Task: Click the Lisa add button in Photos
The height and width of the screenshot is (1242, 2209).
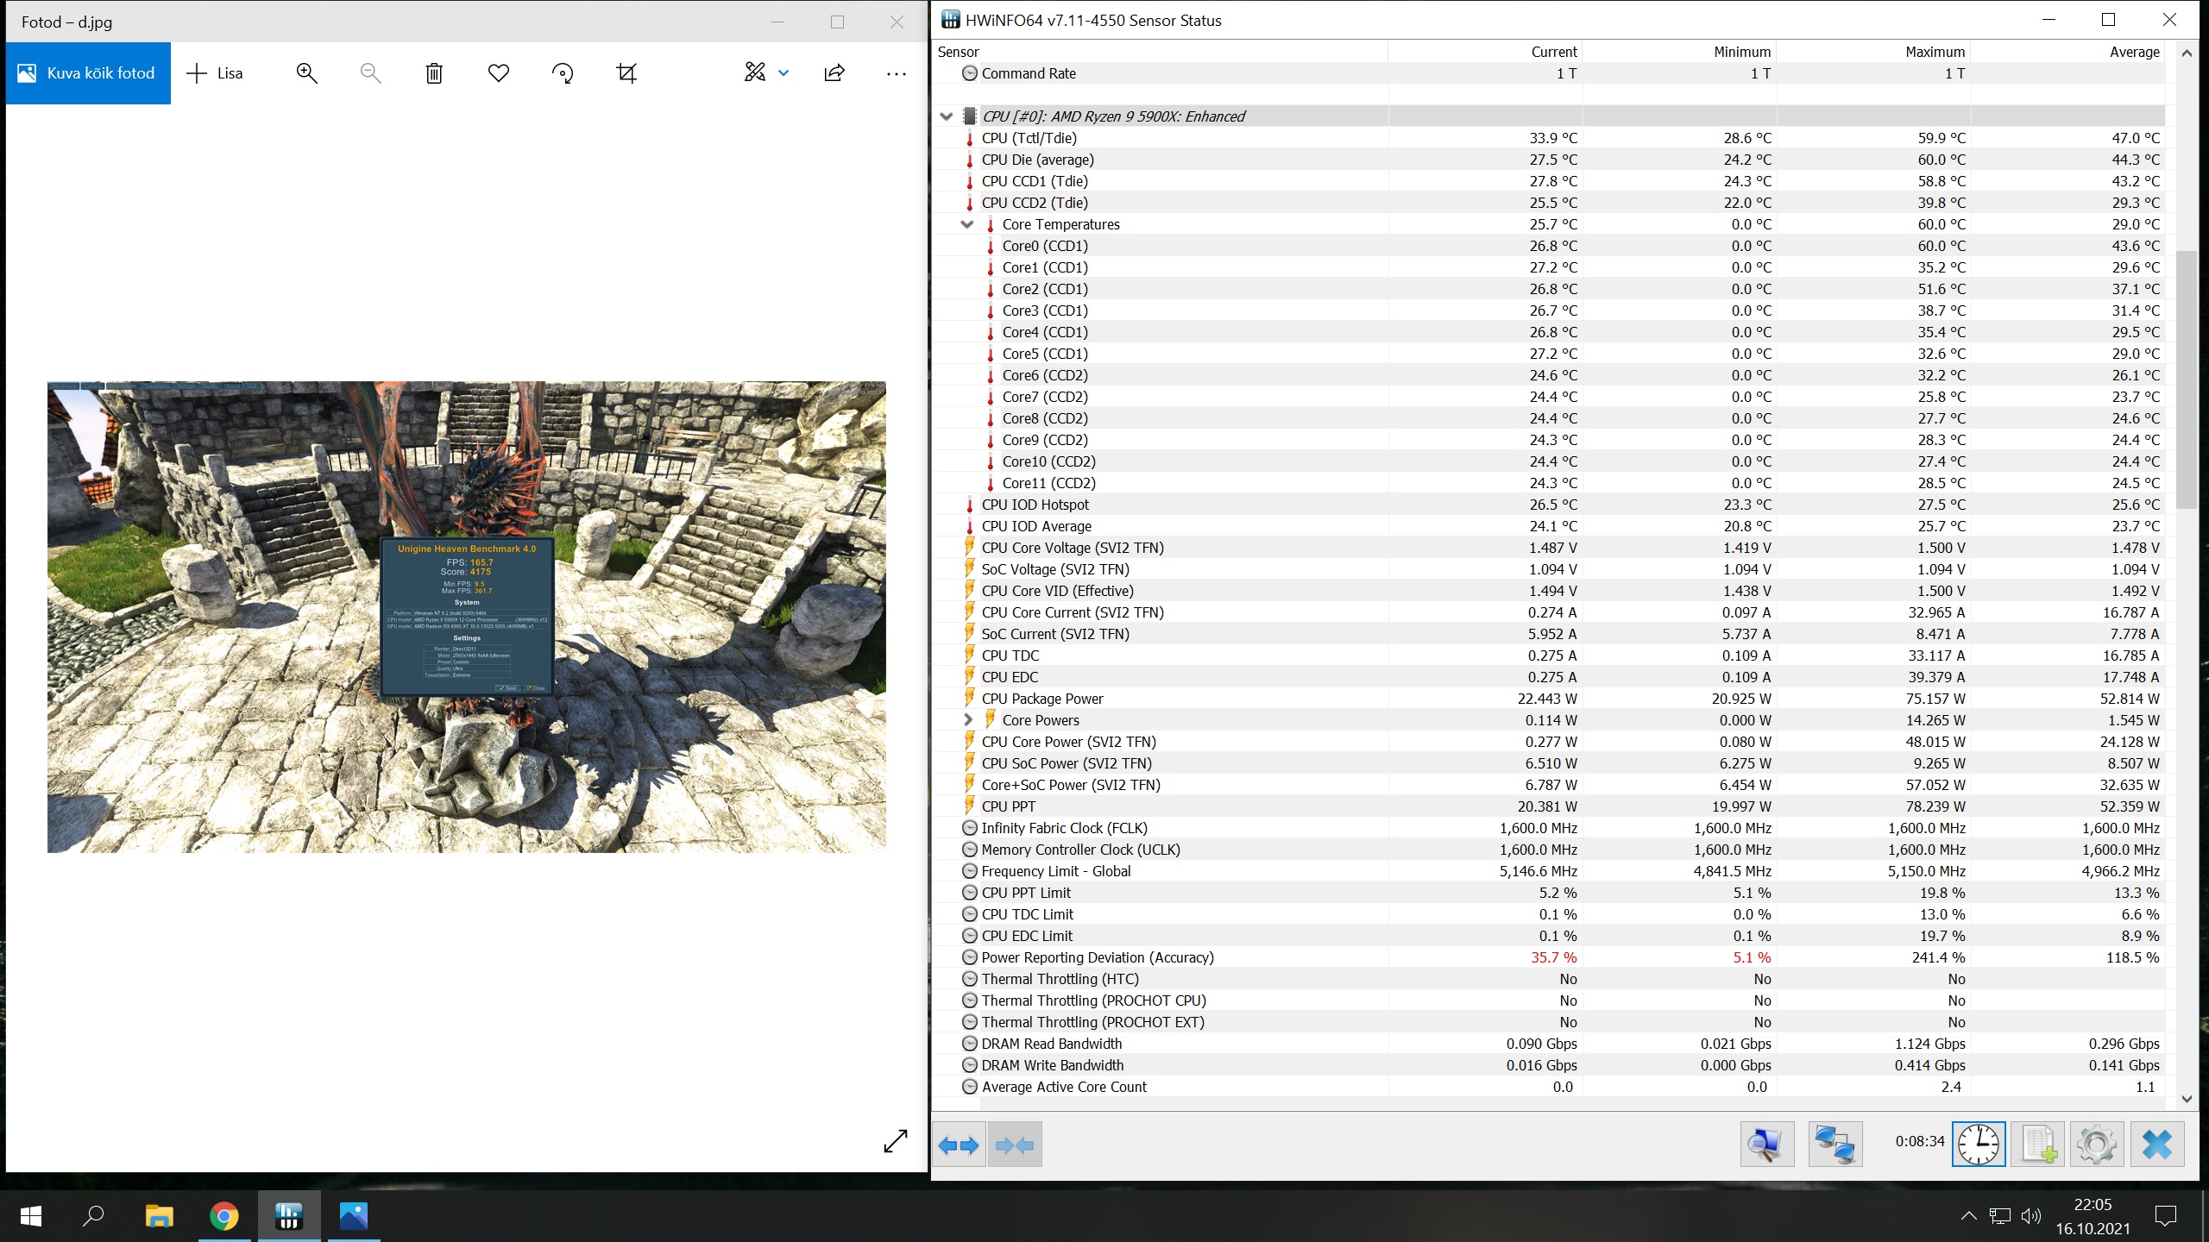Action: pos(215,73)
